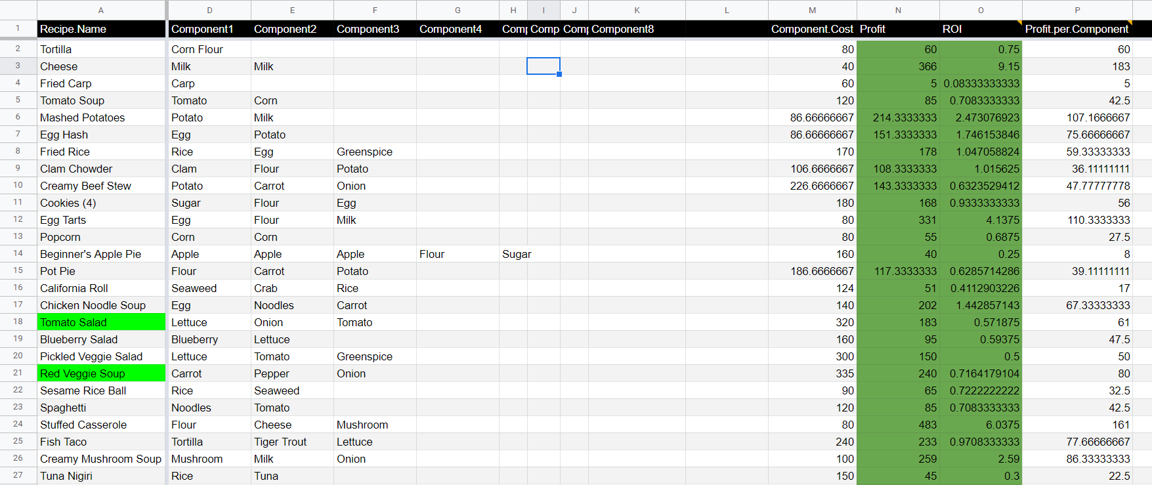Screen dimensions: 1152x485
Task: Select the green Tomato Salad cell
Action: [x=101, y=322]
